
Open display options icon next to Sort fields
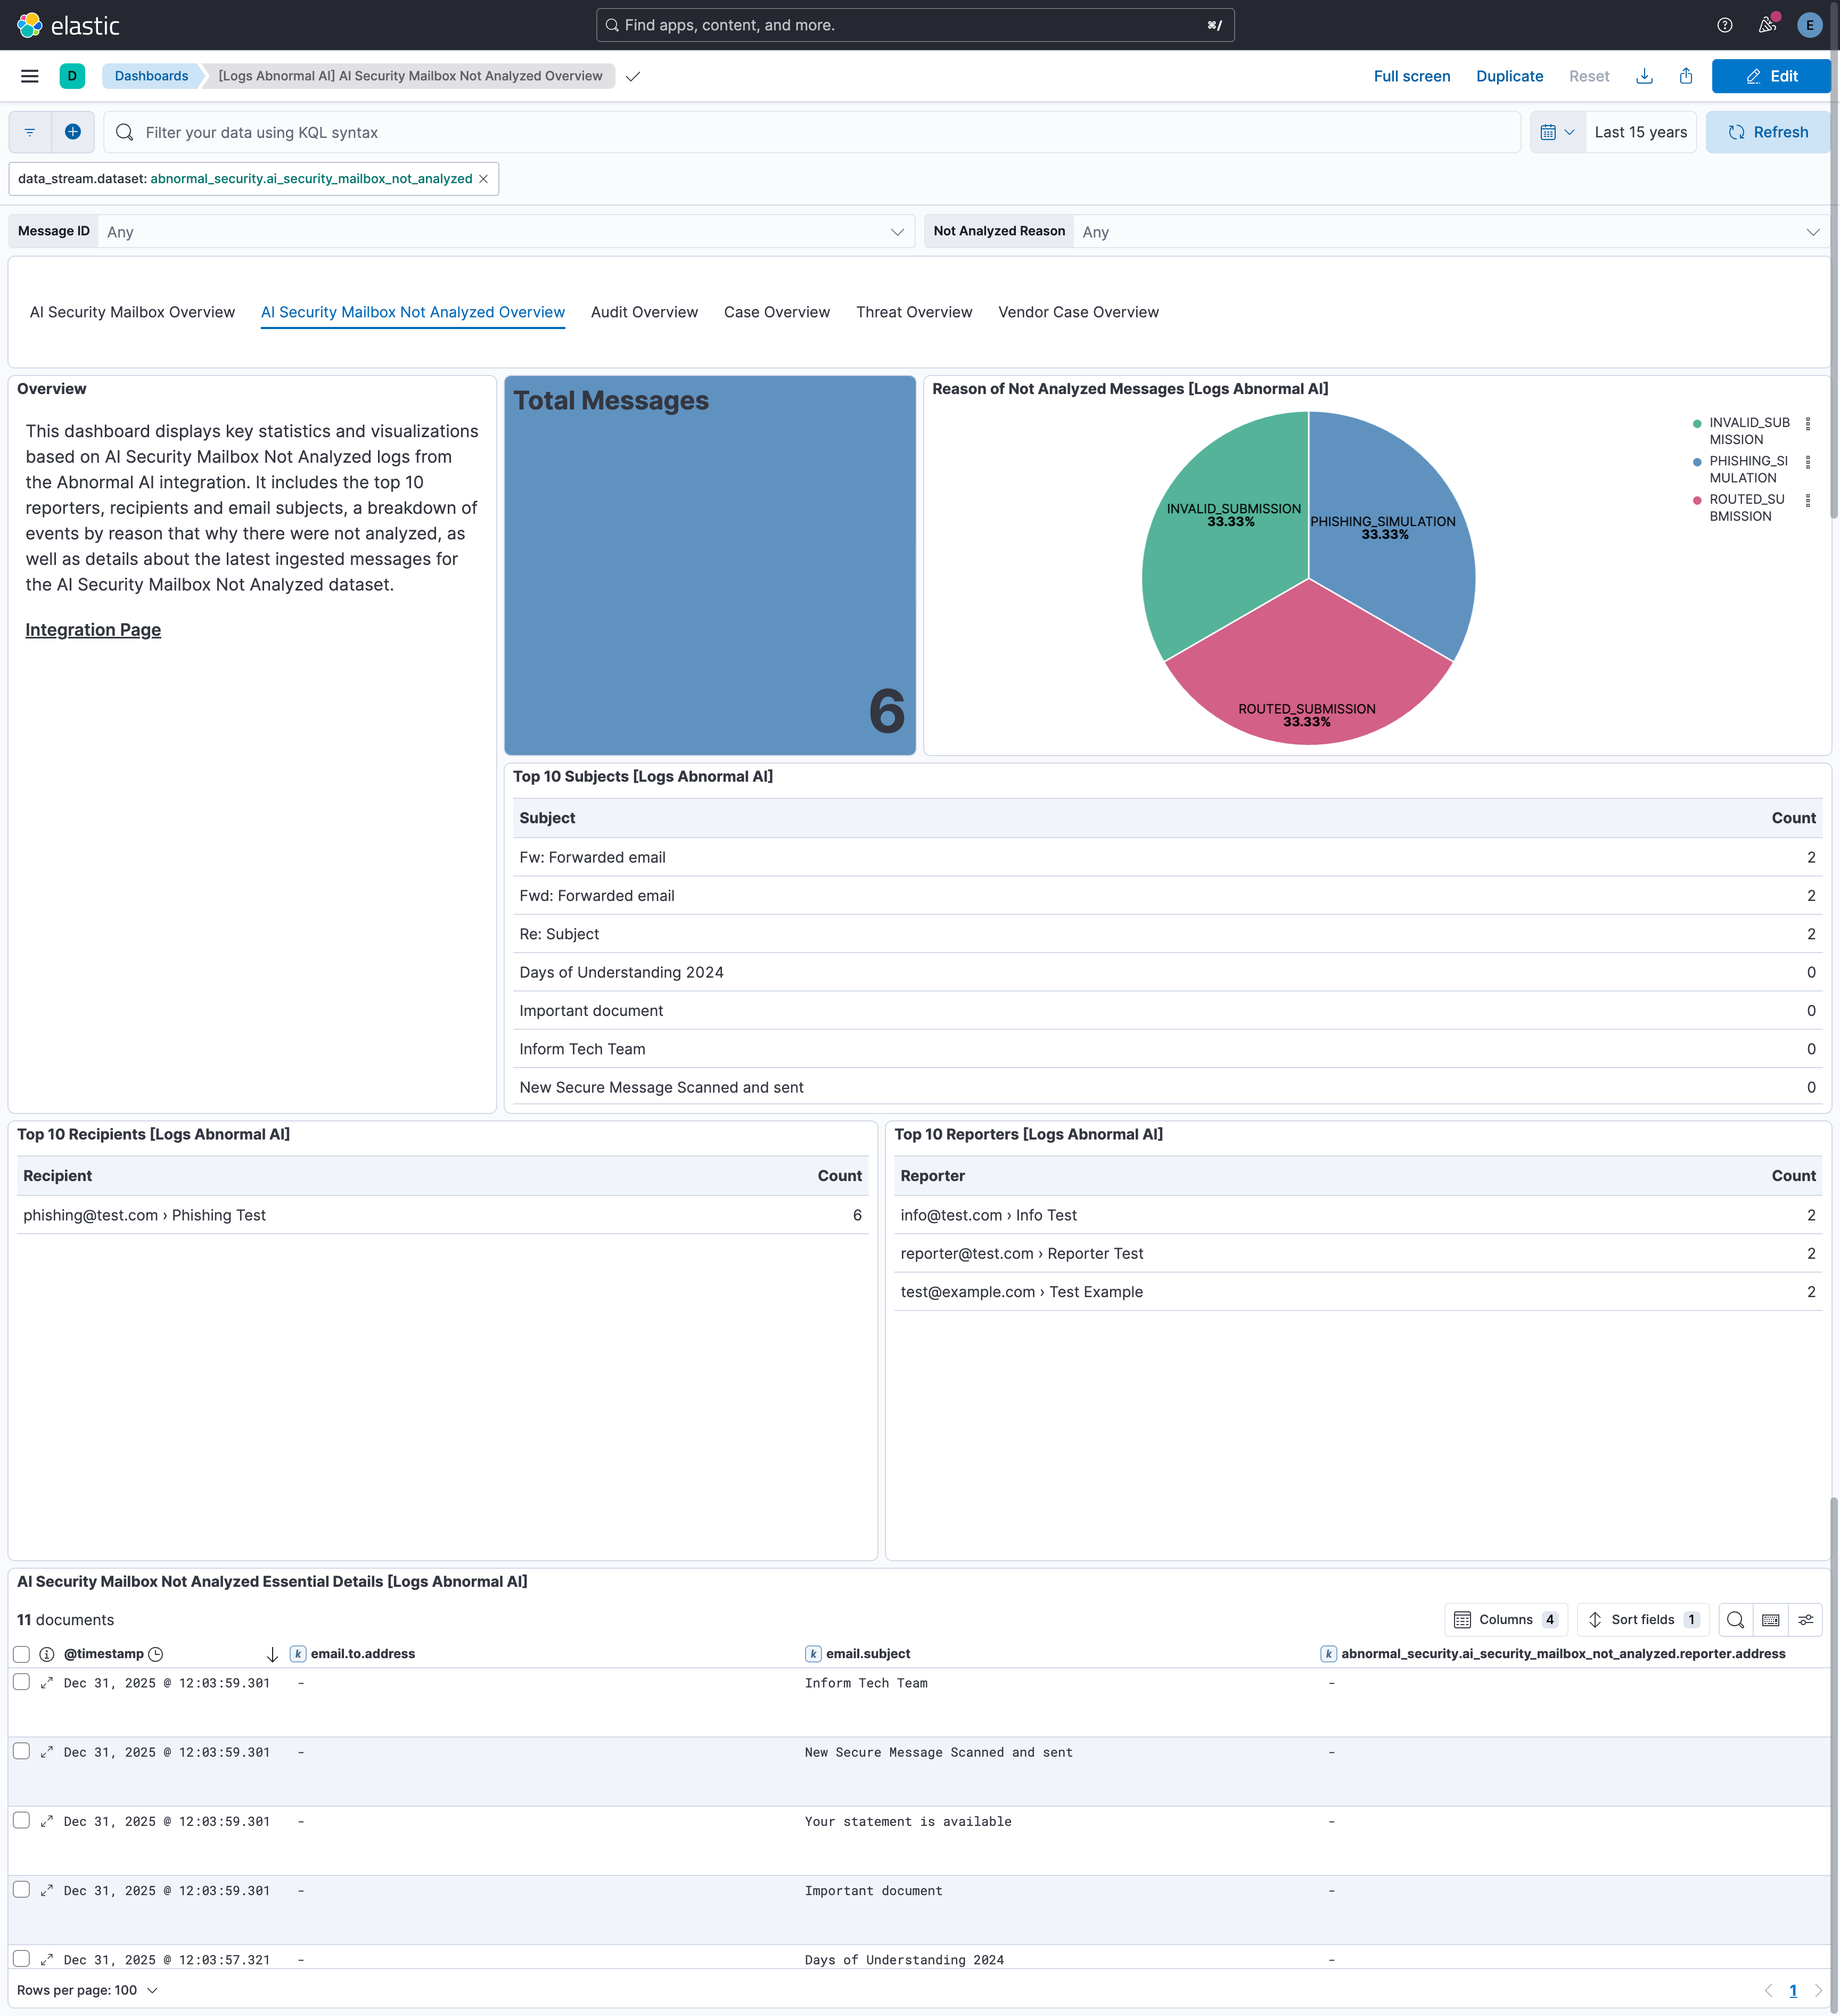click(1806, 1620)
